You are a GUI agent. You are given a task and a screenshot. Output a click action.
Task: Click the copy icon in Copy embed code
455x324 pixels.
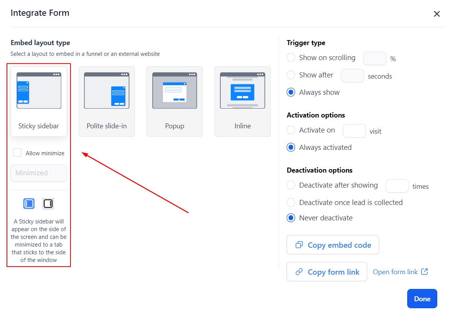[x=299, y=245]
